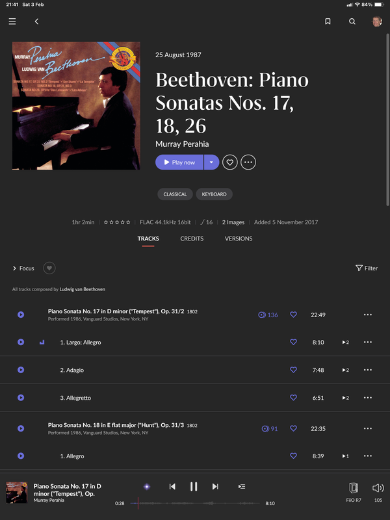Switch to the Credits tab
Image resolution: width=390 pixels, height=520 pixels.
(192, 239)
